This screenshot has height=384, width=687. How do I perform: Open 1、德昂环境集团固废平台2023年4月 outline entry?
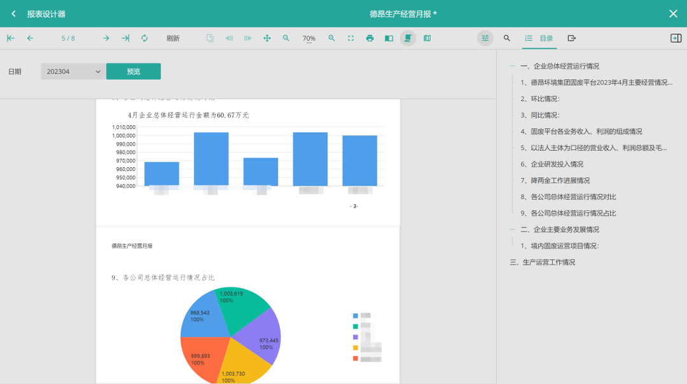(x=596, y=82)
